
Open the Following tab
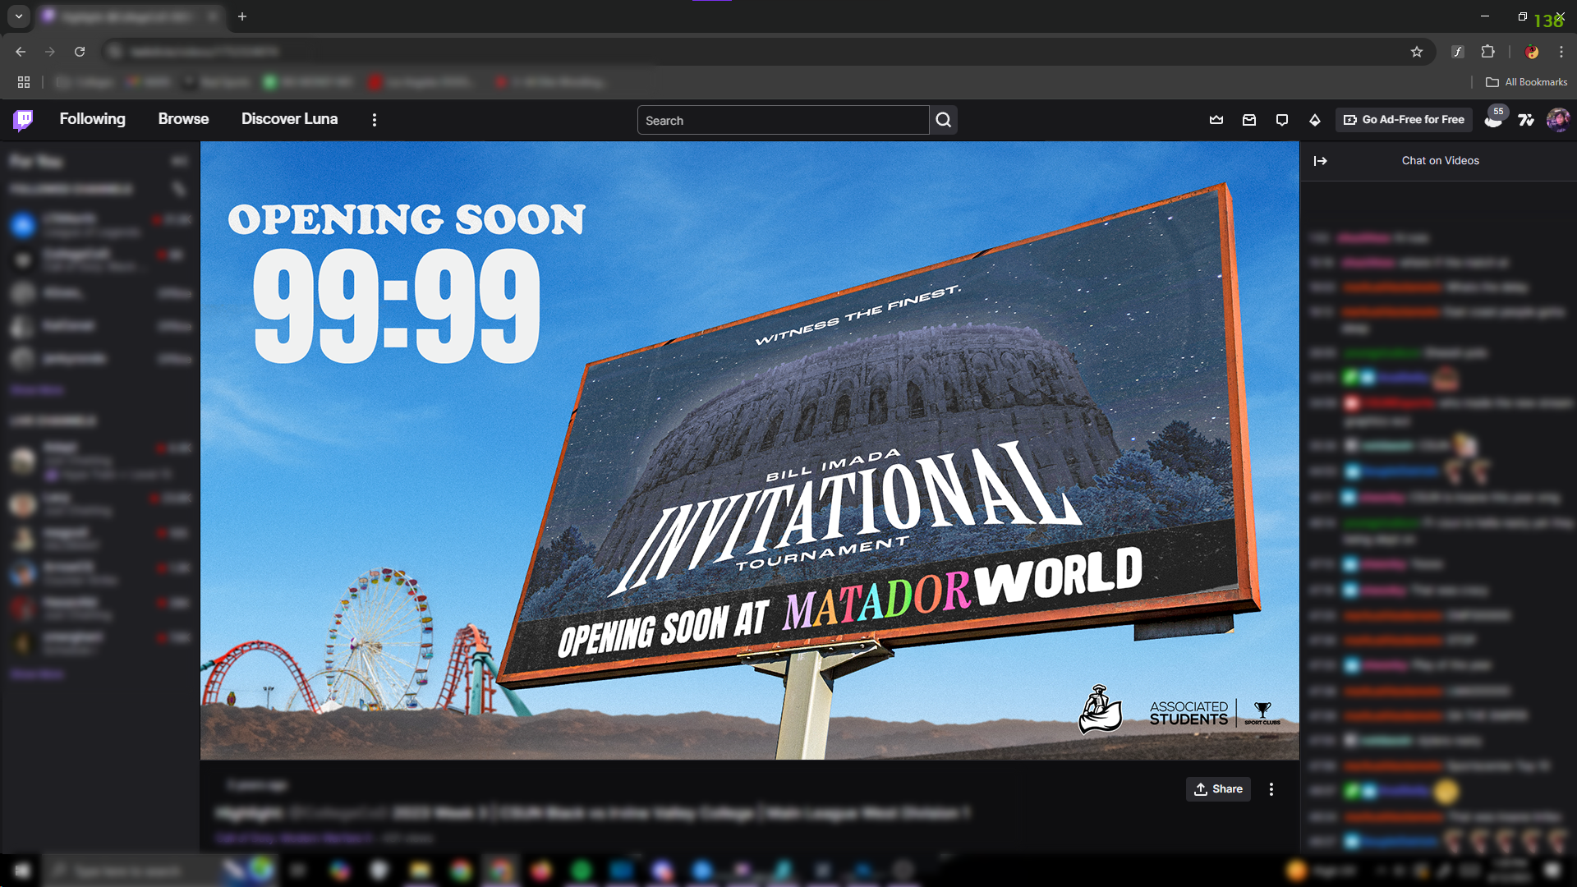[x=92, y=119]
